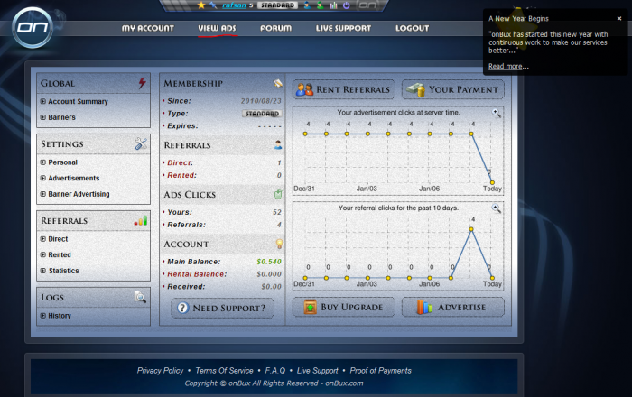Click the purple power icon in top bar
Screen dimensions: 632x397
click(x=346, y=5)
